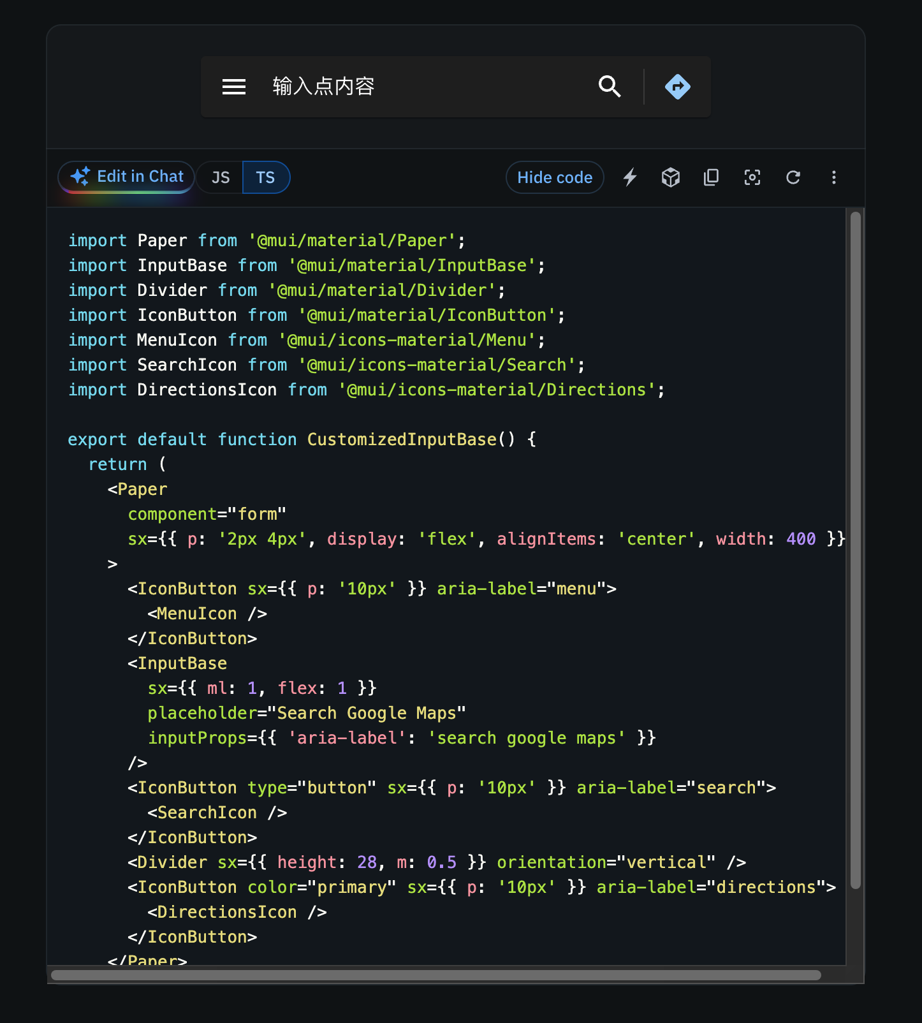The height and width of the screenshot is (1023, 922).
Task: Open the hamburger menu in the demo
Action: pos(234,87)
